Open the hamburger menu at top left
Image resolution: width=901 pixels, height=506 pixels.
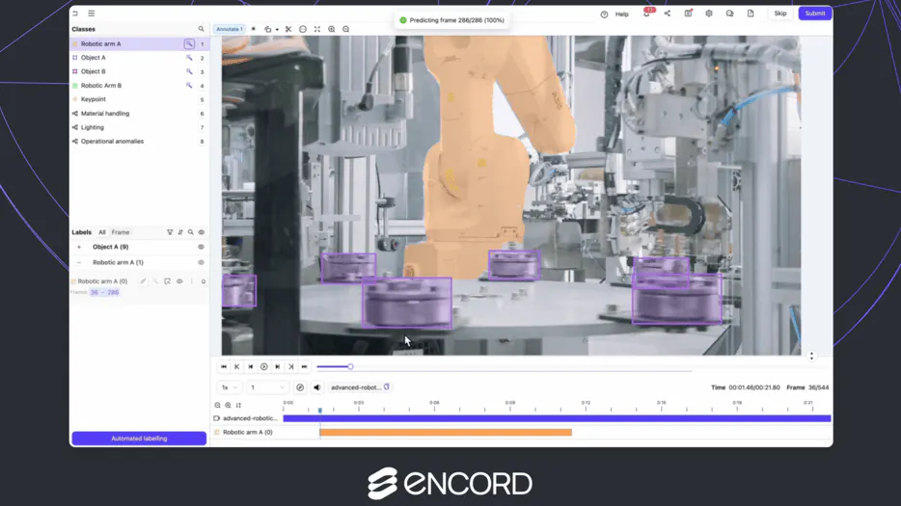point(92,13)
